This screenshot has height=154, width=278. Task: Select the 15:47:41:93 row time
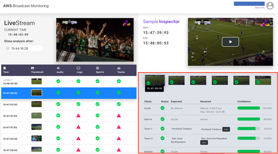point(10,127)
